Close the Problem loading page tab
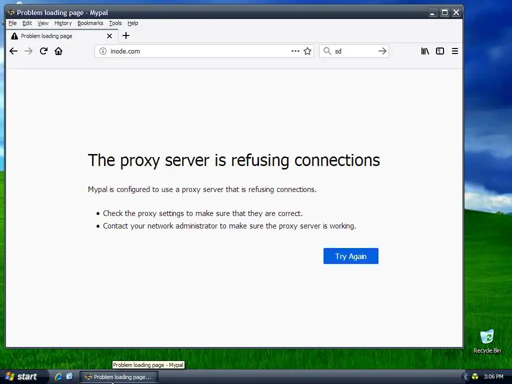 tap(109, 36)
